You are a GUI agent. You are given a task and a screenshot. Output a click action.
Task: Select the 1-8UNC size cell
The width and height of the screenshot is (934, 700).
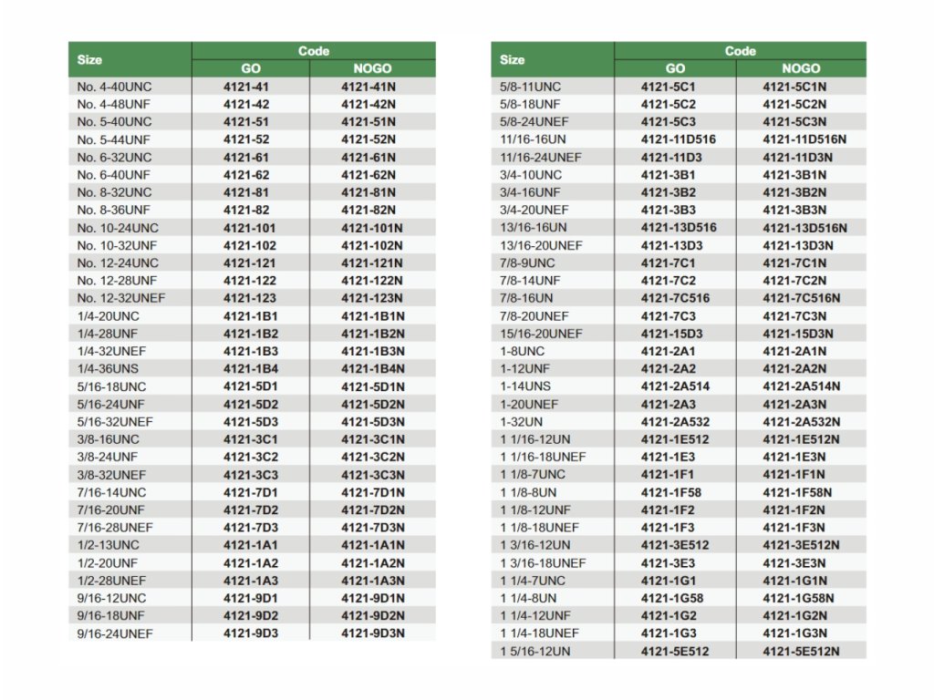pos(523,351)
